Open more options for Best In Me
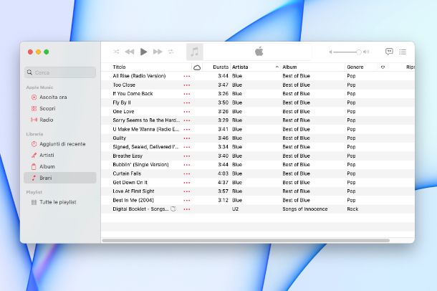This screenshot has width=437, height=291. point(187,201)
